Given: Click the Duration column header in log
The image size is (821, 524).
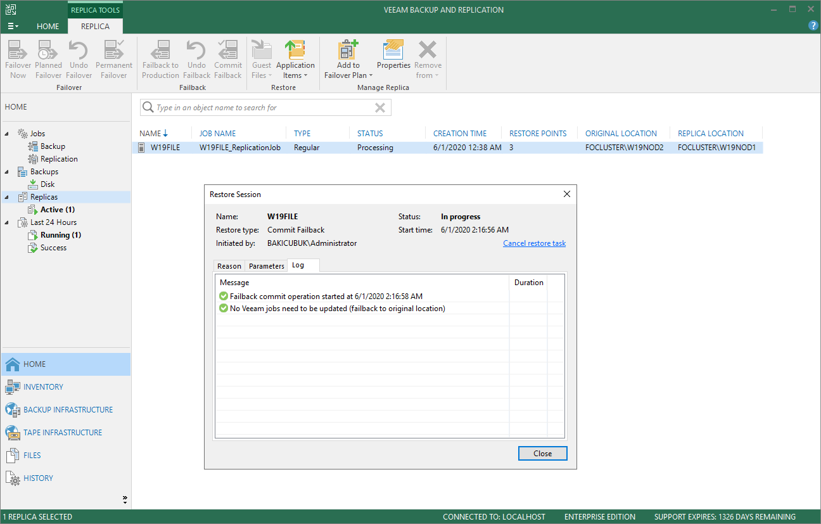Looking at the screenshot, I should 528,283.
